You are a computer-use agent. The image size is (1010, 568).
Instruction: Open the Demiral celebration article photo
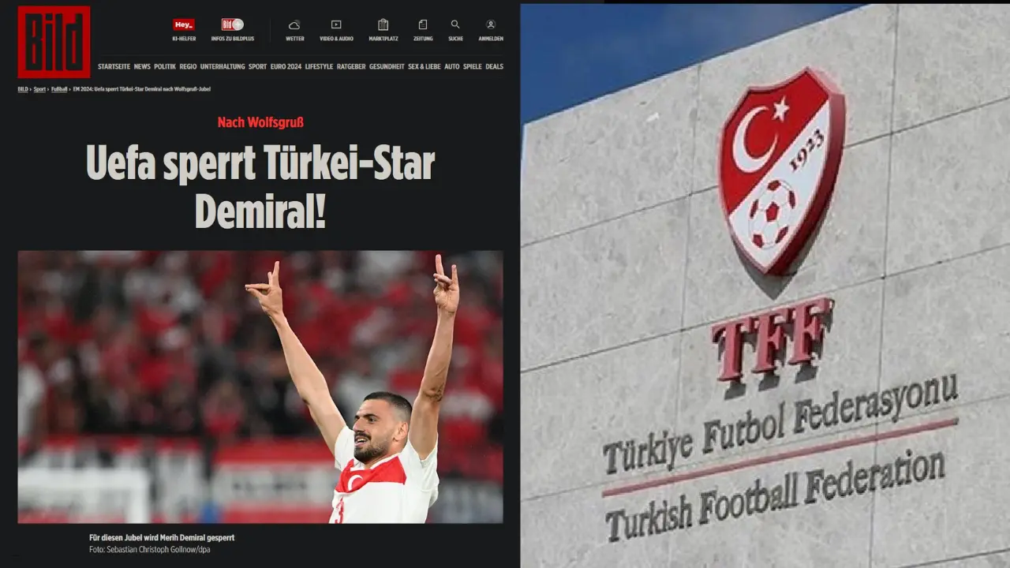(260, 387)
